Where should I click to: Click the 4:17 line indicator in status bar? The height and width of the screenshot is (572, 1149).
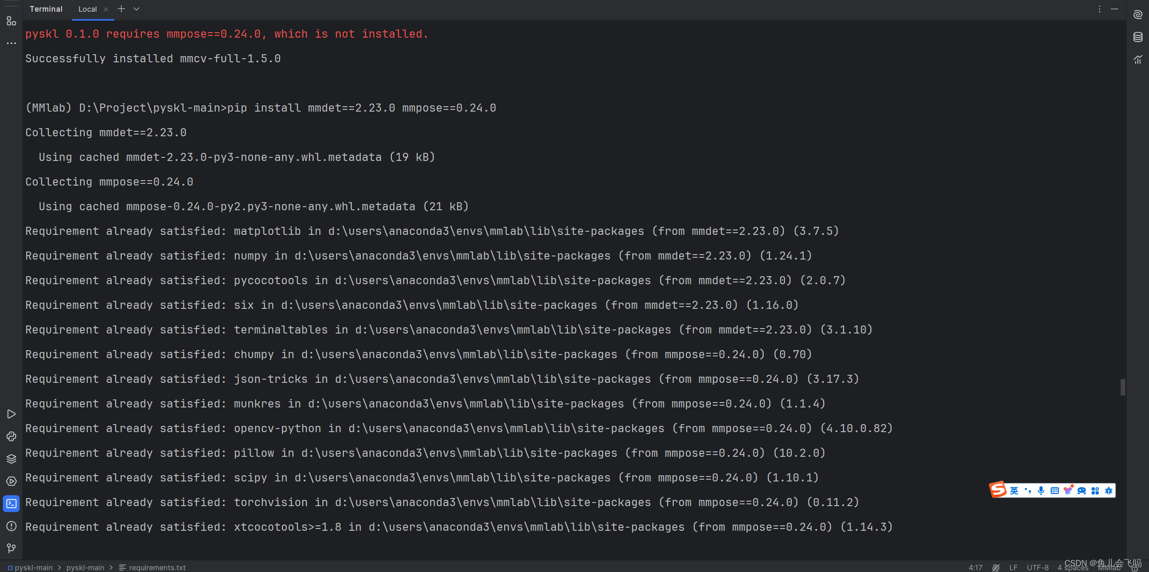coord(976,567)
